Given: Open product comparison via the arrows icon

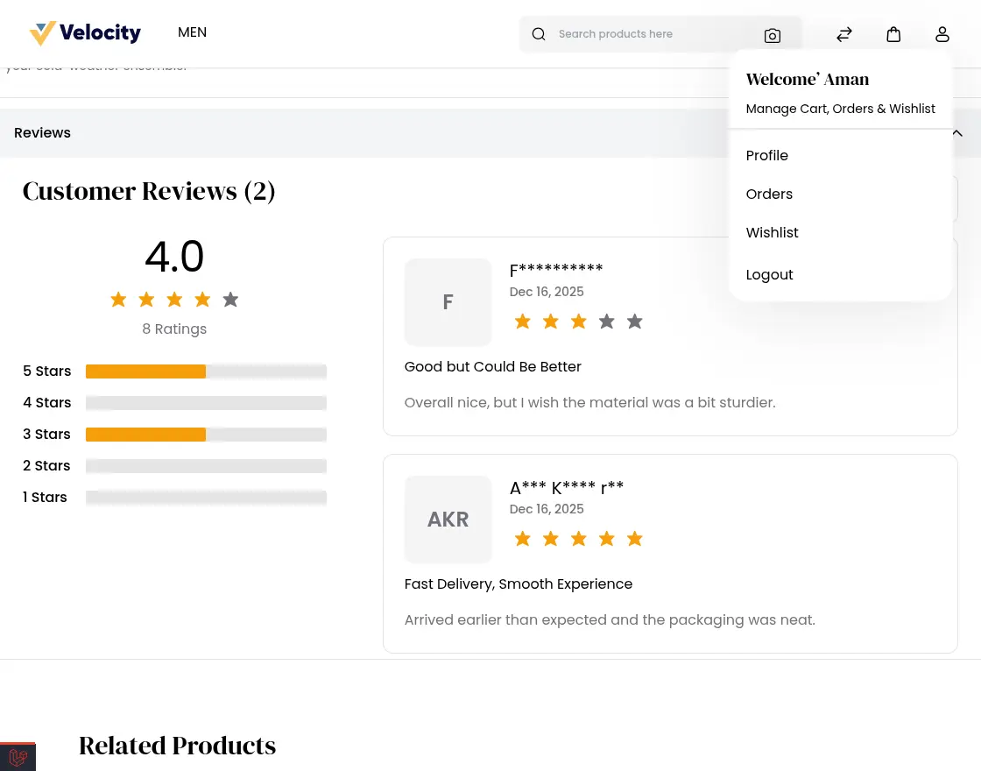Looking at the screenshot, I should (844, 34).
